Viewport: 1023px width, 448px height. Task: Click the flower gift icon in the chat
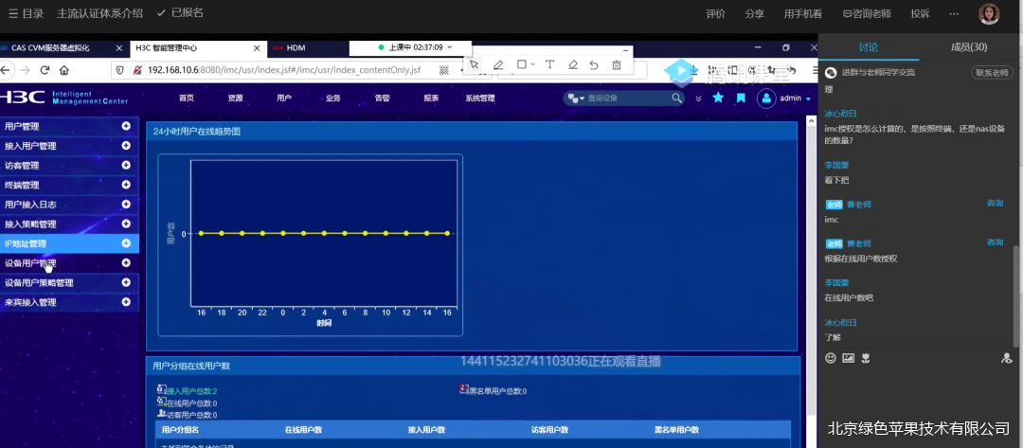pos(866,358)
